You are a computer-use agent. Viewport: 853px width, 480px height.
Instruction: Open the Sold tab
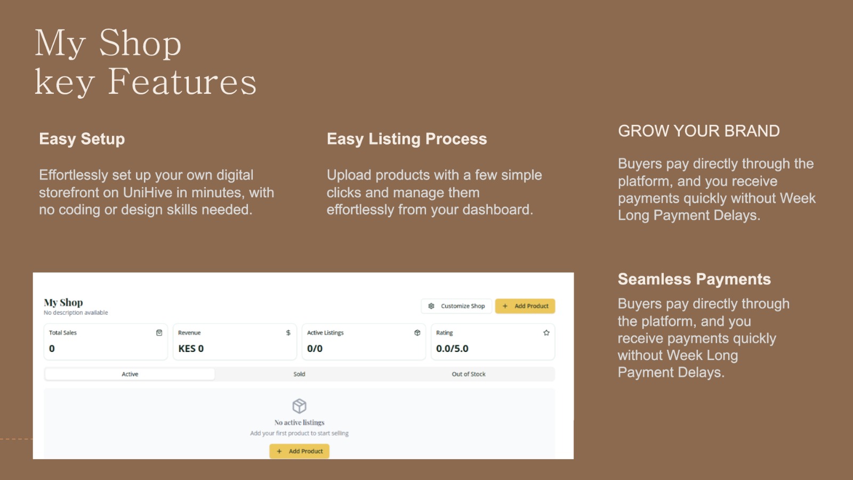coord(299,374)
